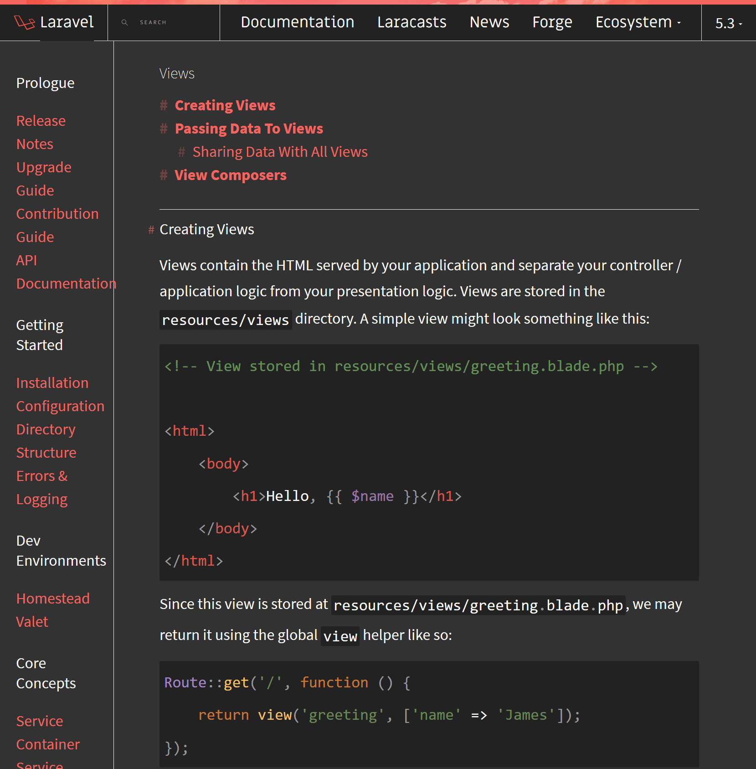Switch to the Documentation section

pyautogui.click(x=297, y=22)
